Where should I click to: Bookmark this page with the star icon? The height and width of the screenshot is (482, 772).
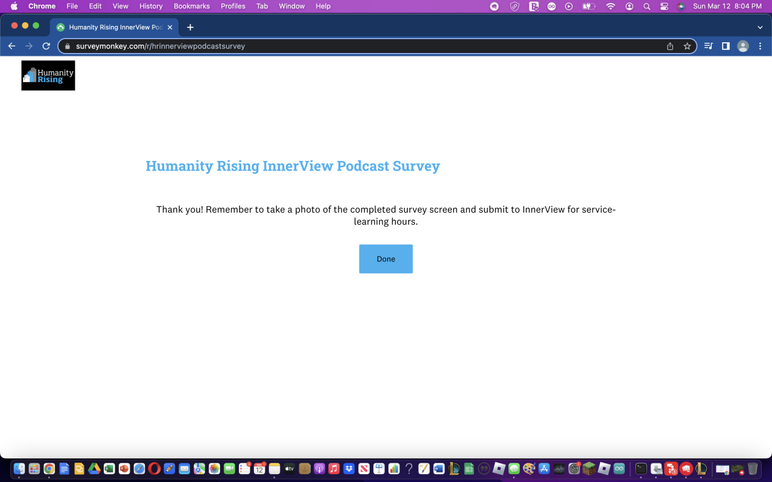(x=687, y=46)
